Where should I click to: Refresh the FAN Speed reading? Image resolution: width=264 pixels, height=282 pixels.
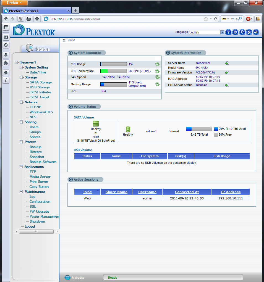pos(157,77)
